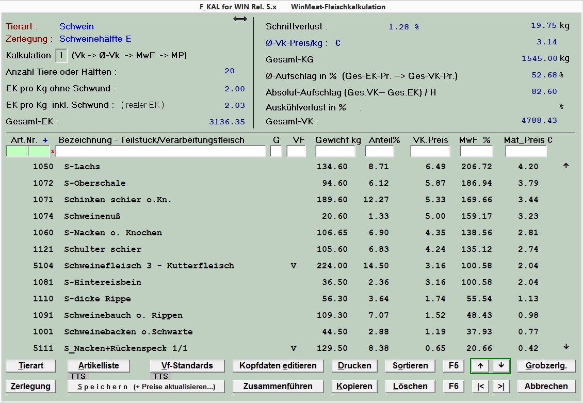Click the Sortieren button
The image size is (583, 403).
coord(410,366)
